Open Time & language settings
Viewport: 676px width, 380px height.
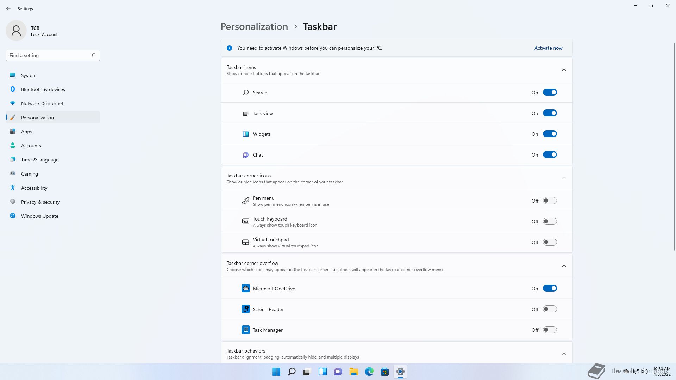53,160
